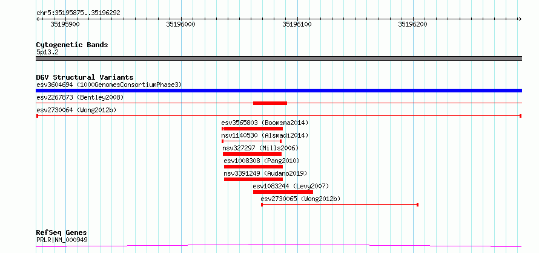Click the 35196000 ruler coordinate
The width and height of the screenshot is (539, 253).
pos(181,24)
